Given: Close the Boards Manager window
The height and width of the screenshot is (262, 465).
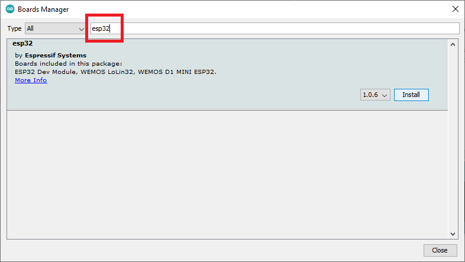Looking at the screenshot, I should click(456, 9).
